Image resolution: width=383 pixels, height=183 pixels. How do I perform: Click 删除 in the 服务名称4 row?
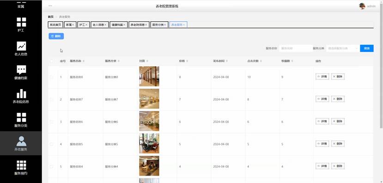point(338,166)
